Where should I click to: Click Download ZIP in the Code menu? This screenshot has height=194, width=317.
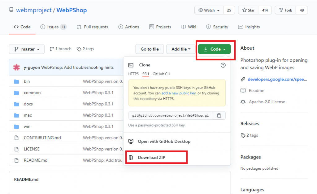152,158
